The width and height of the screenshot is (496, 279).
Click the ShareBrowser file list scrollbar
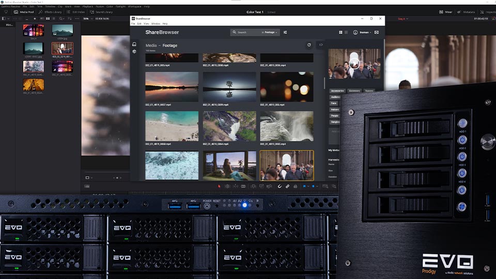coord(324,83)
